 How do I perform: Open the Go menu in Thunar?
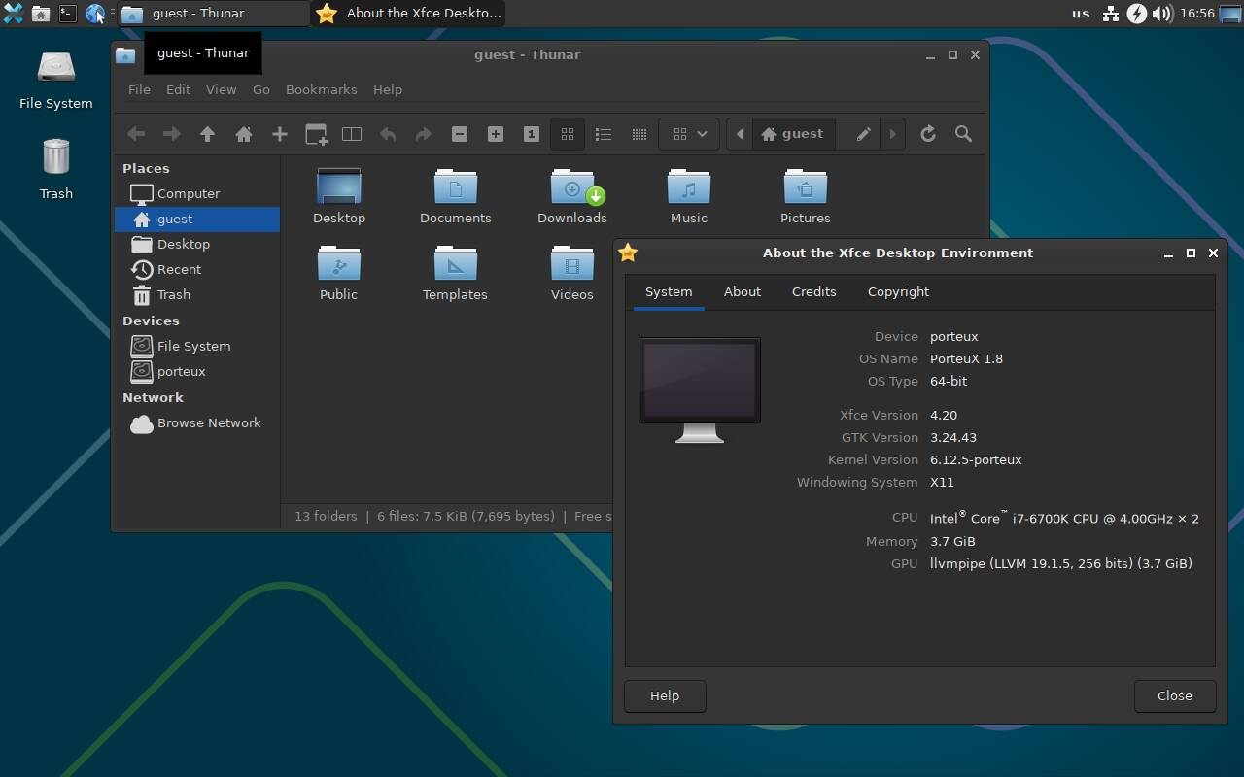261,89
